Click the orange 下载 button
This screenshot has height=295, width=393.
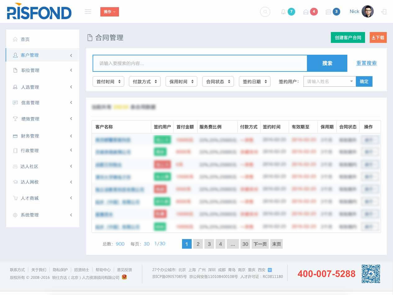click(378, 38)
